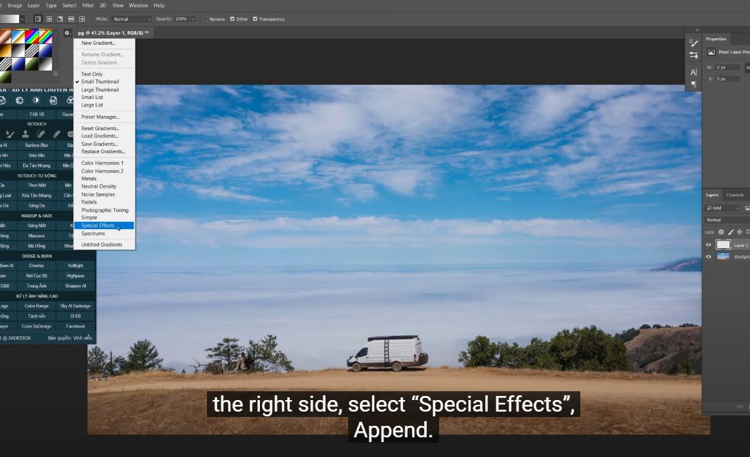Click the Color Range action button
This screenshot has height=457, width=750.
coord(37,306)
